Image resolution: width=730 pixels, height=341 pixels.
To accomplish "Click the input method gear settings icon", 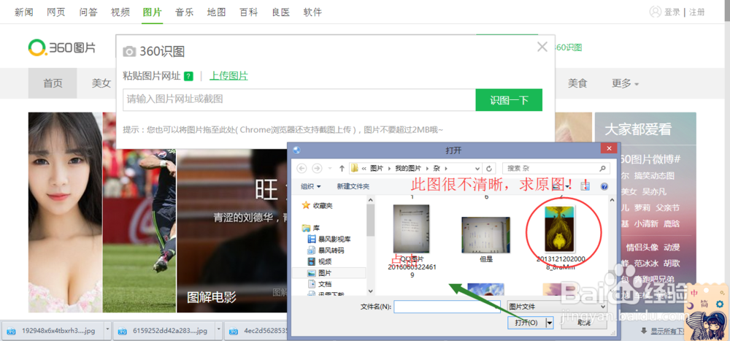I will (720, 304).
